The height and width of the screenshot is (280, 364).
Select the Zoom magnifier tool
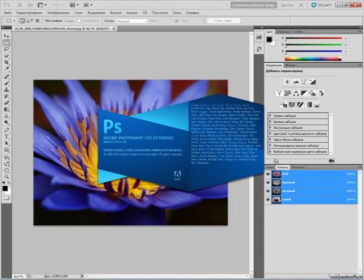click(7, 177)
